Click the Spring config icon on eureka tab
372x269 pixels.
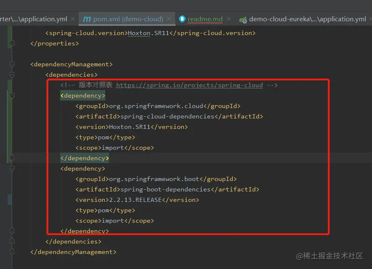click(x=243, y=20)
